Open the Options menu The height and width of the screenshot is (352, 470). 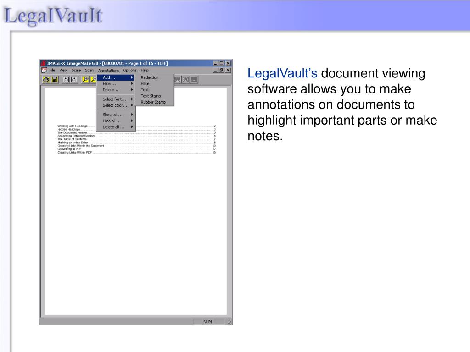pos(130,70)
